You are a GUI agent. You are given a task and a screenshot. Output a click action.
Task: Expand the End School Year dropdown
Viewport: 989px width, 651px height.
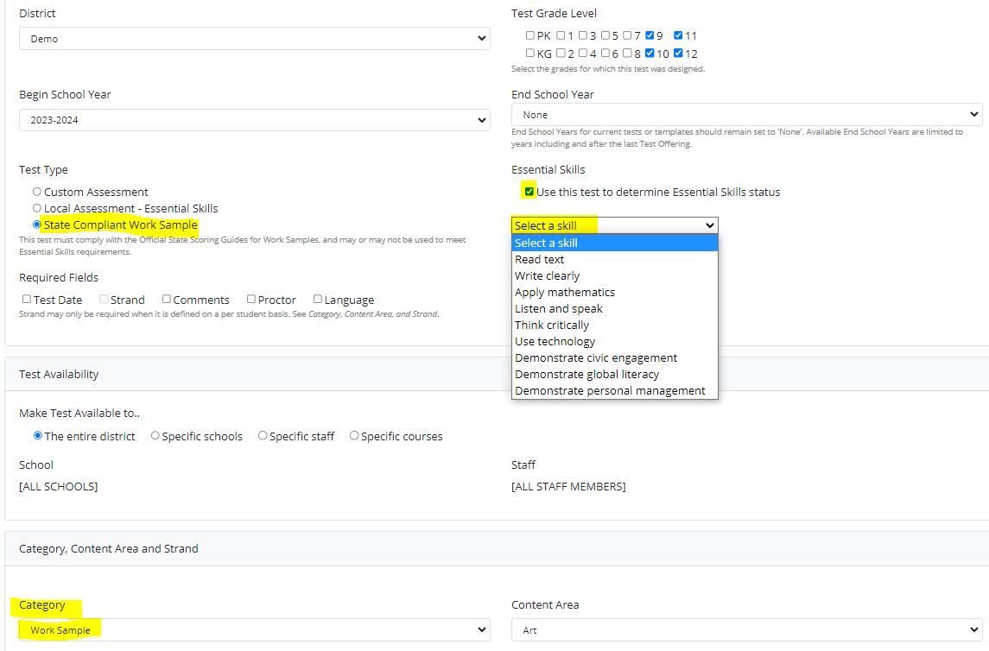tap(746, 115)
